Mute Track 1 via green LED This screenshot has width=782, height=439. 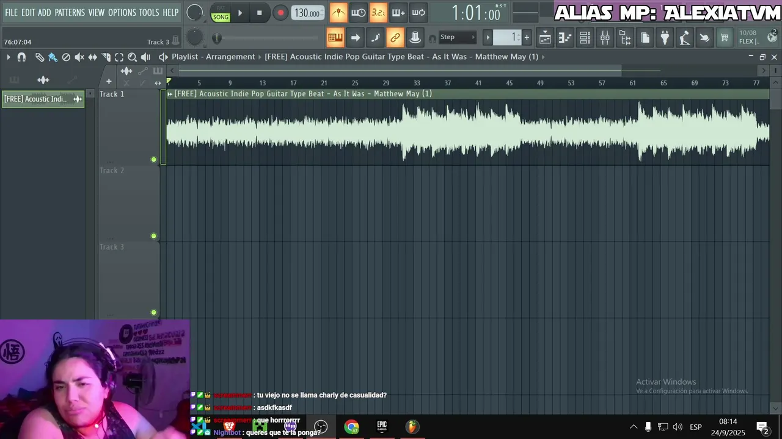154,160
